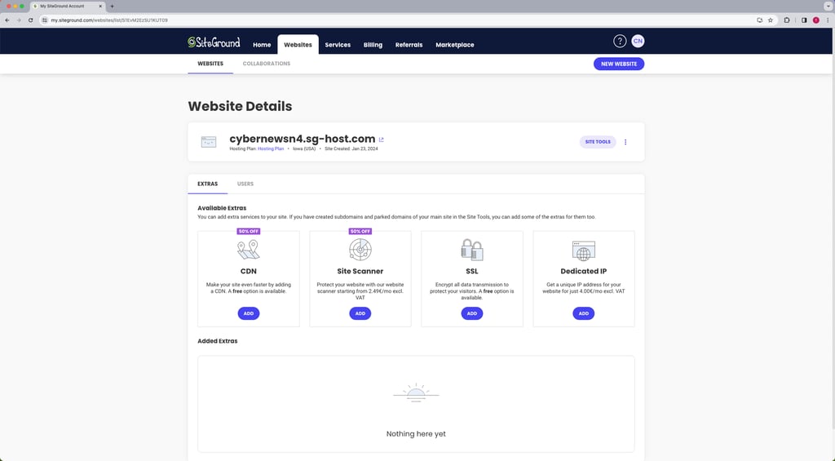Add the Site Scanner extra
The width and height of the screenshot is (835, 461).
pos(360,313)
